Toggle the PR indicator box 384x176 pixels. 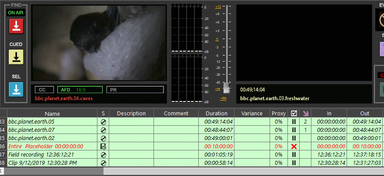pyautogui.click(x=135, y=90)
